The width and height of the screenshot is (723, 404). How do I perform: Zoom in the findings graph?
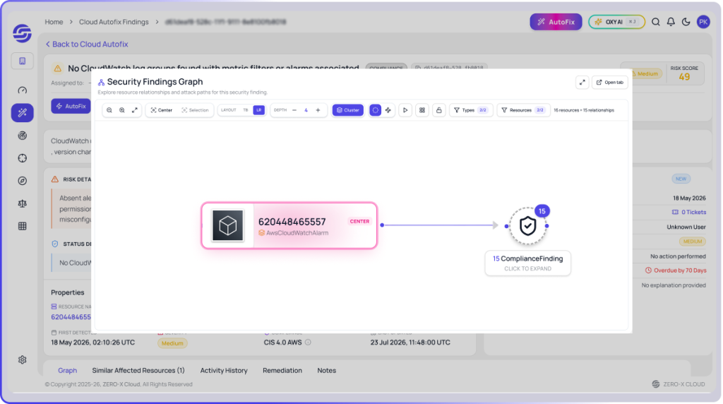click(x=121, y=110)
